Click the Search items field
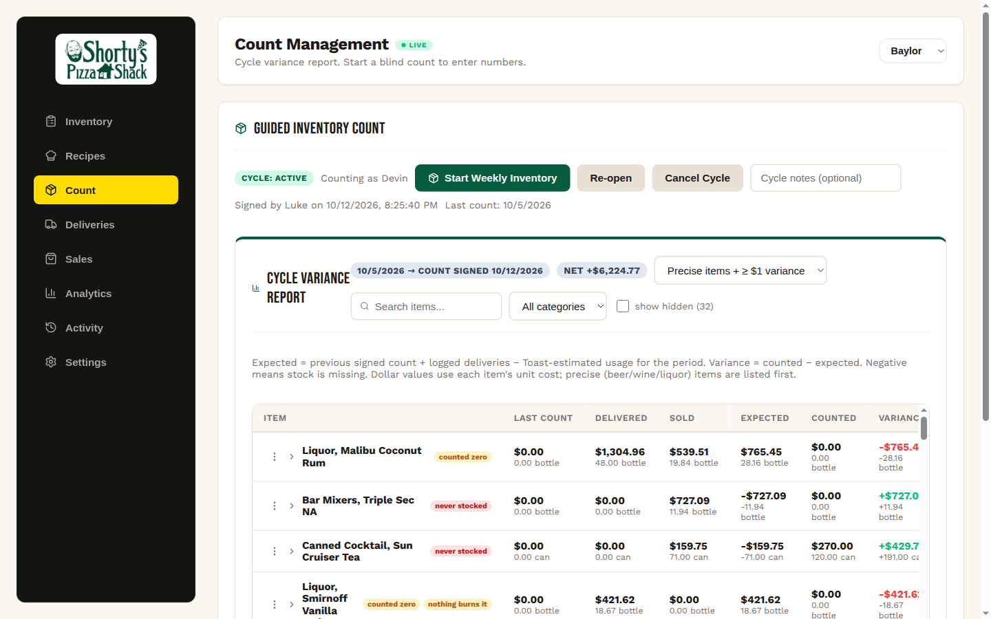This screenshot has width=991, height=619. click(x=426, y=306)
